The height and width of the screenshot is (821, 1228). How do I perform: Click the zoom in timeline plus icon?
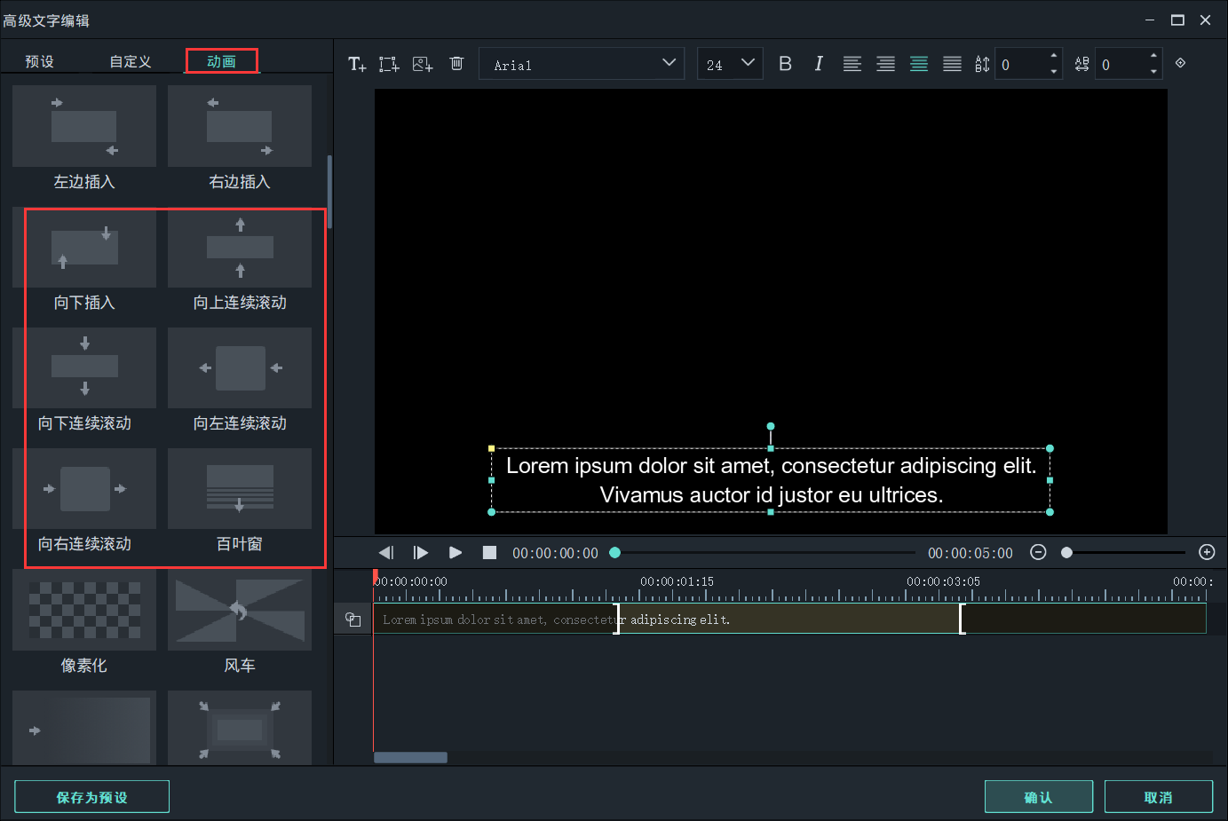(x=1207, y=552)
